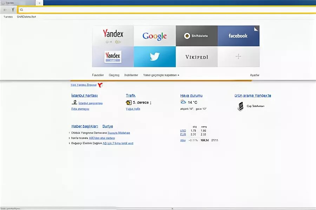Open the first news headline link

(119, 133)
